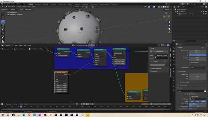This screenshot has width=208, height=117.
Task: Select Color Depth 16 button
Action: coord(202,104)
